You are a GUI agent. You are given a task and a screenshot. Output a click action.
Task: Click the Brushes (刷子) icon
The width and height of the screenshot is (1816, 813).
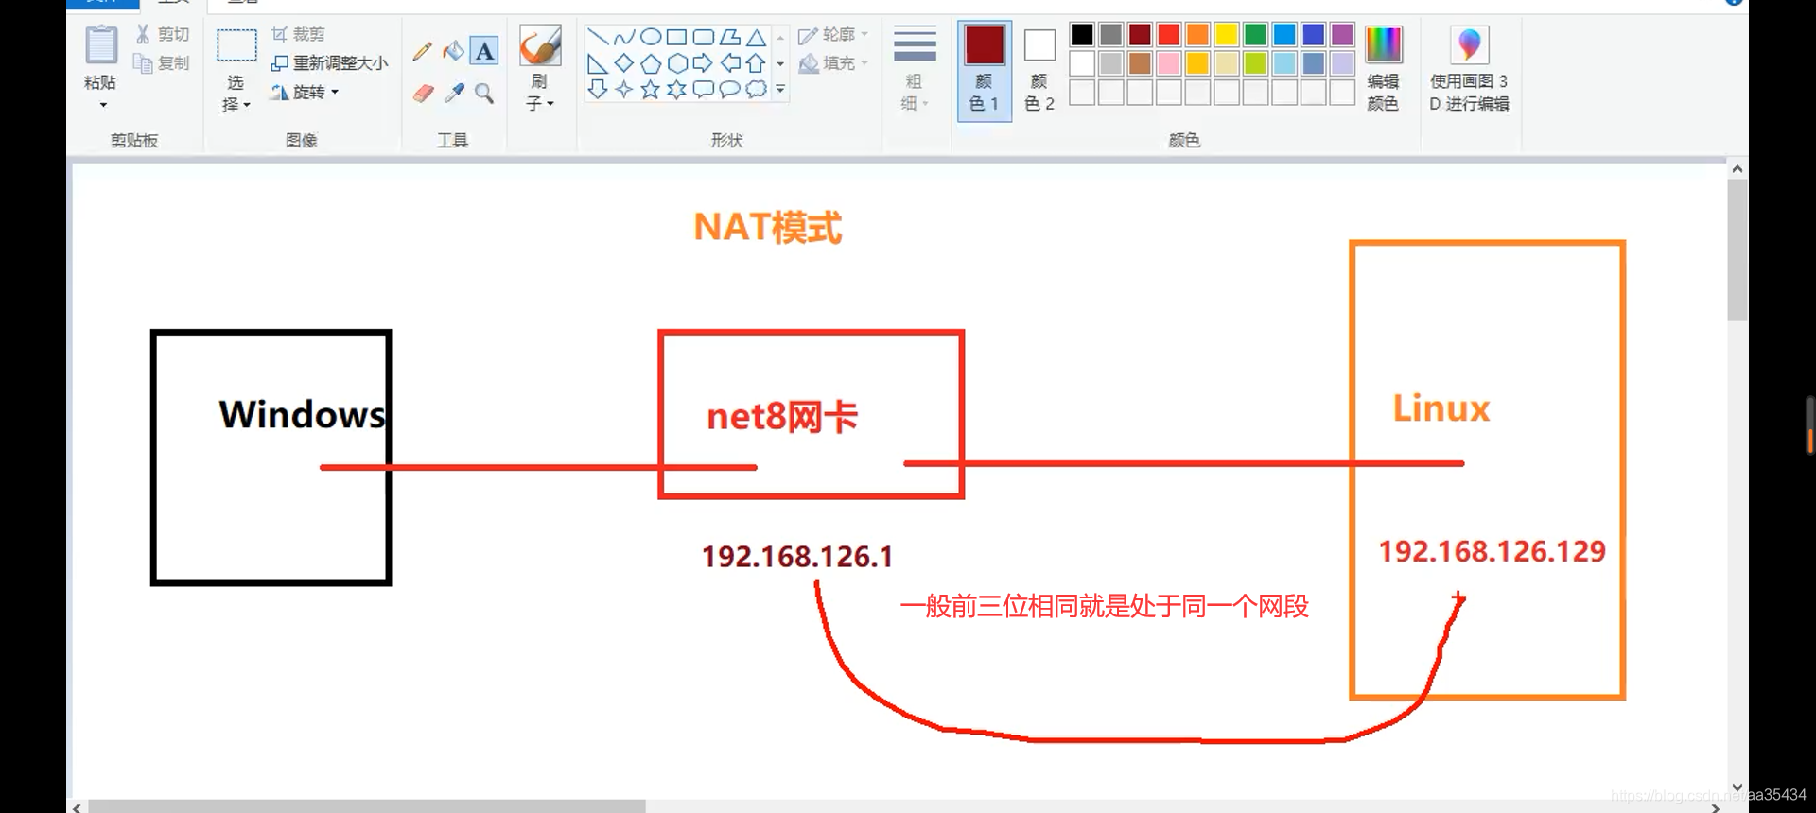(540, 45)
